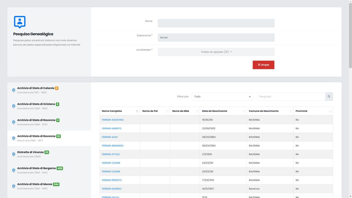The height and width of the screenshot is (198, 352).
Task: Open Archivio di Stato di Ravenna Ruoli Matricolari
Action: [x=36, y=122]
